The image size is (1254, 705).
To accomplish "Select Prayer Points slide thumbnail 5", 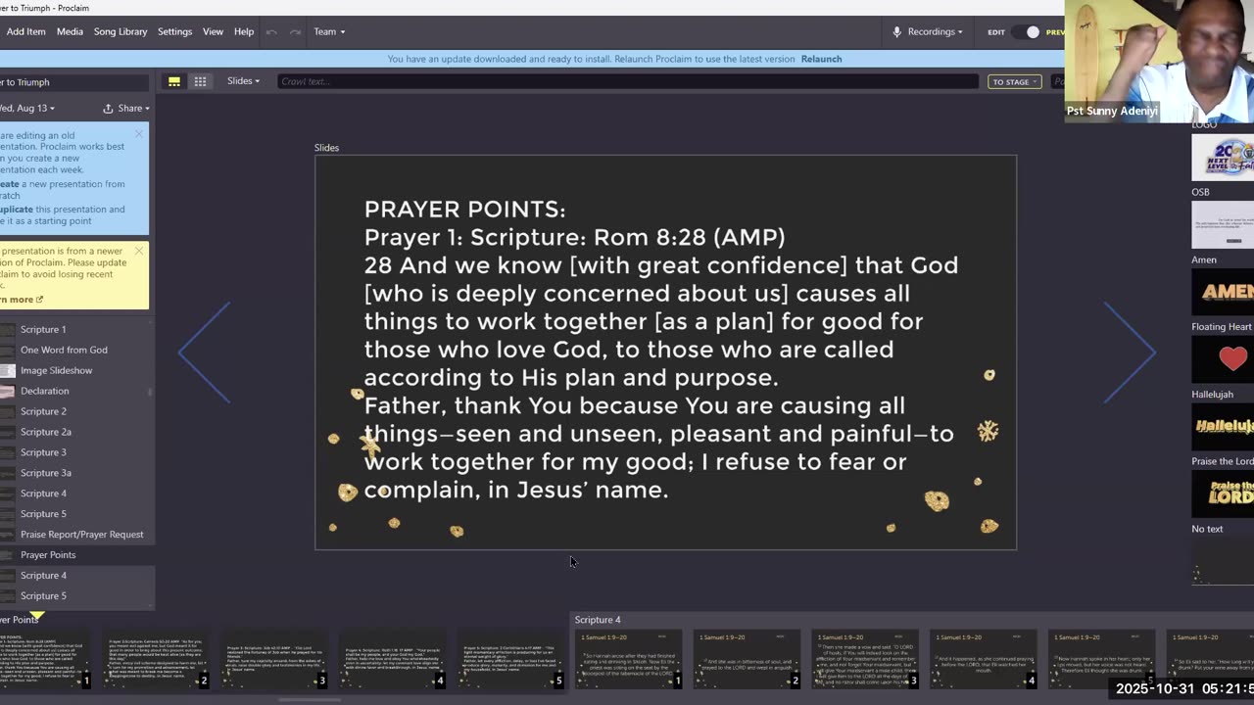I will [x=511, y=659].
